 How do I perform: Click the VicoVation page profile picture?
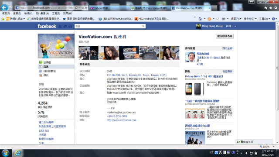coord(56,46)
